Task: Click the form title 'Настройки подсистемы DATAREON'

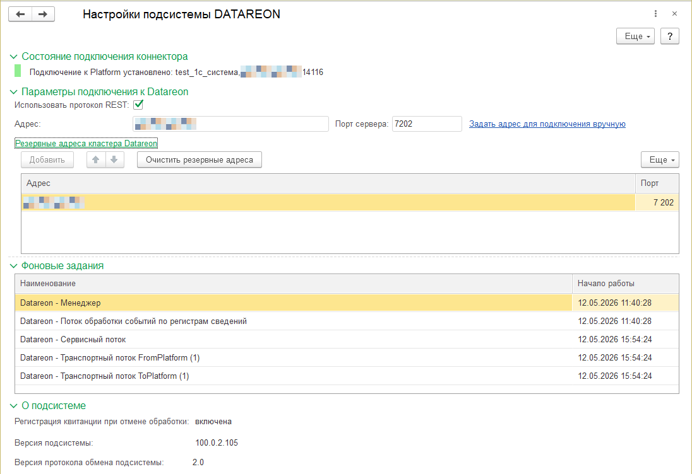Action: pyautogui.click(x=181, y=14)
